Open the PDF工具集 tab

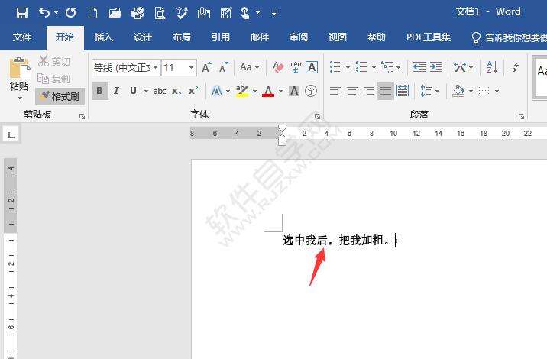(x=429, y=37)
